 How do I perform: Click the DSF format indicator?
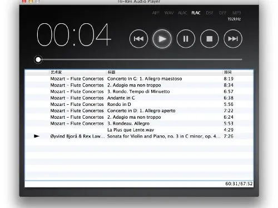[x=210, y=13]
